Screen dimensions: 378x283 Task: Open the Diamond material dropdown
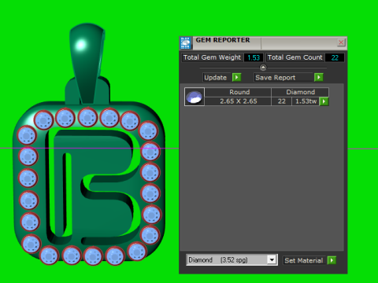click(272, 260)
